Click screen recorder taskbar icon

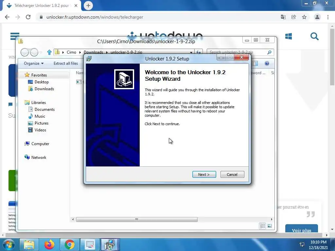(x=90, y=244)
